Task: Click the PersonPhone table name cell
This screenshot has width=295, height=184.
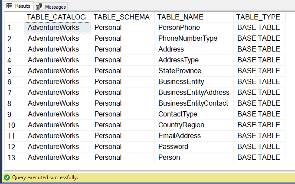Action: pyautogui.click(x=194, y=28)
